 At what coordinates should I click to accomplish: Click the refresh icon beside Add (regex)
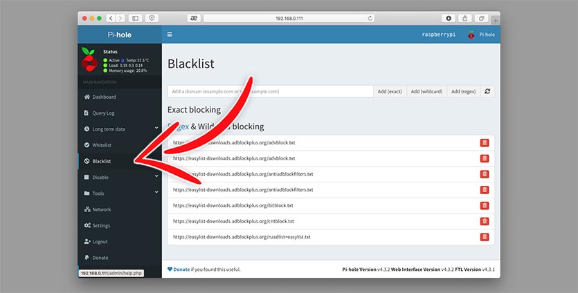point(487,91)
